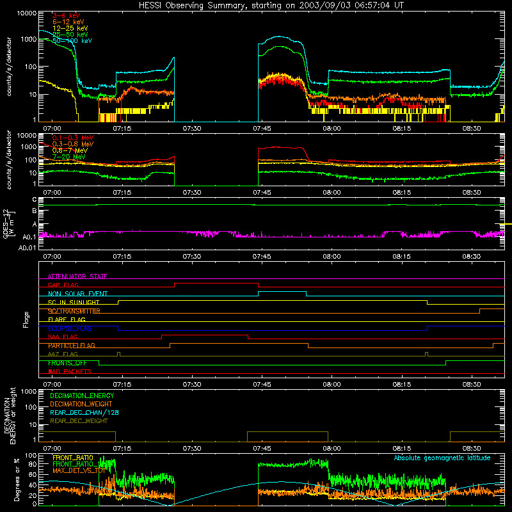
Task: Click the A0.01 y-axis value on the GOES plot
Action: tap(27, 248)
